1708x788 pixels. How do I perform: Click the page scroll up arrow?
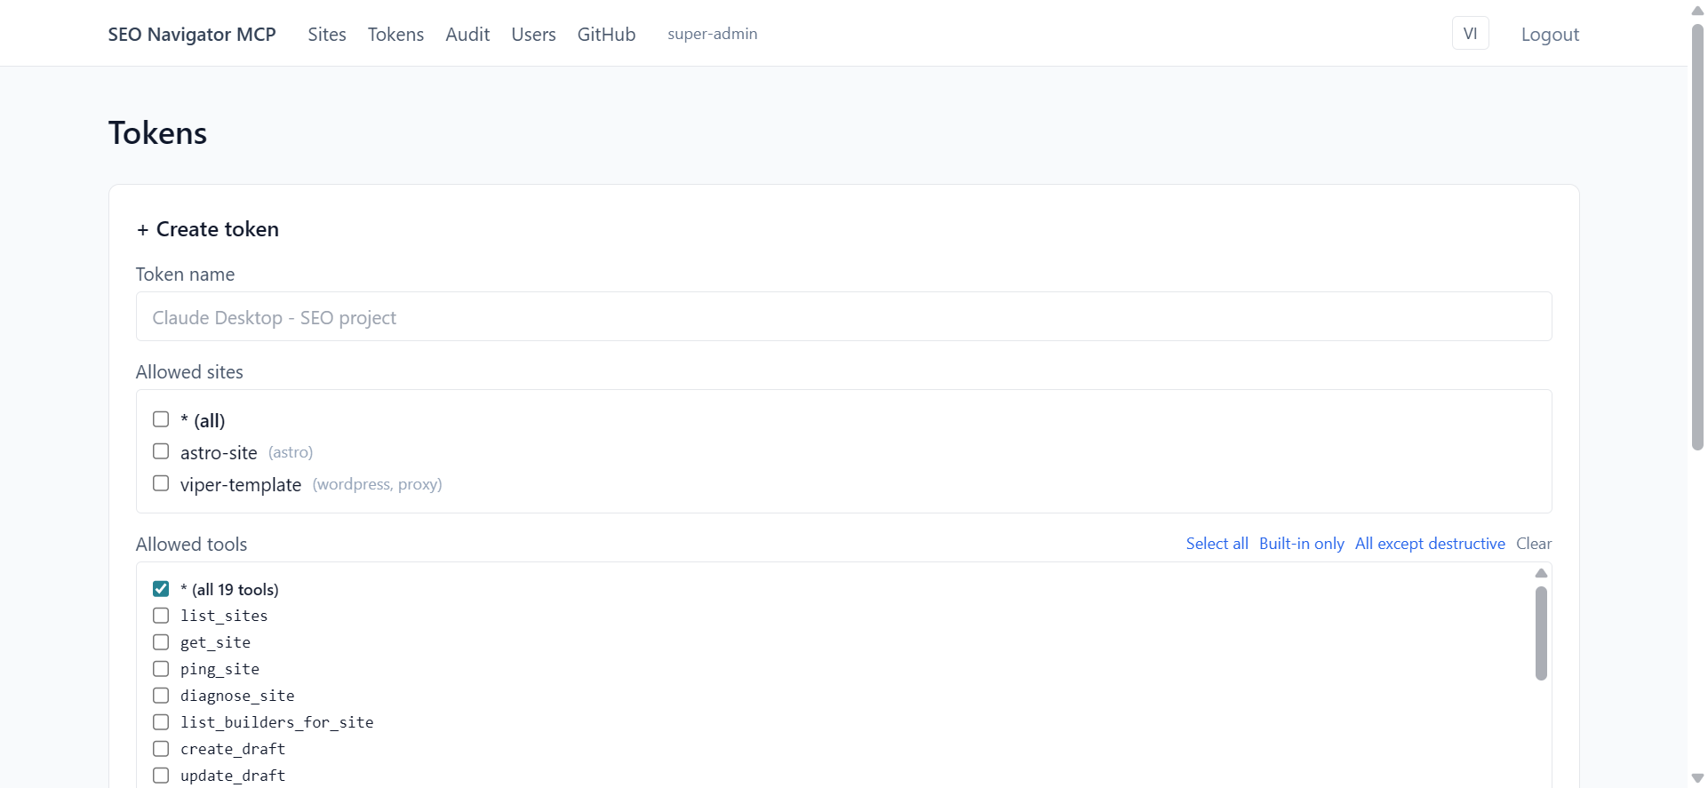(1697, 10)
